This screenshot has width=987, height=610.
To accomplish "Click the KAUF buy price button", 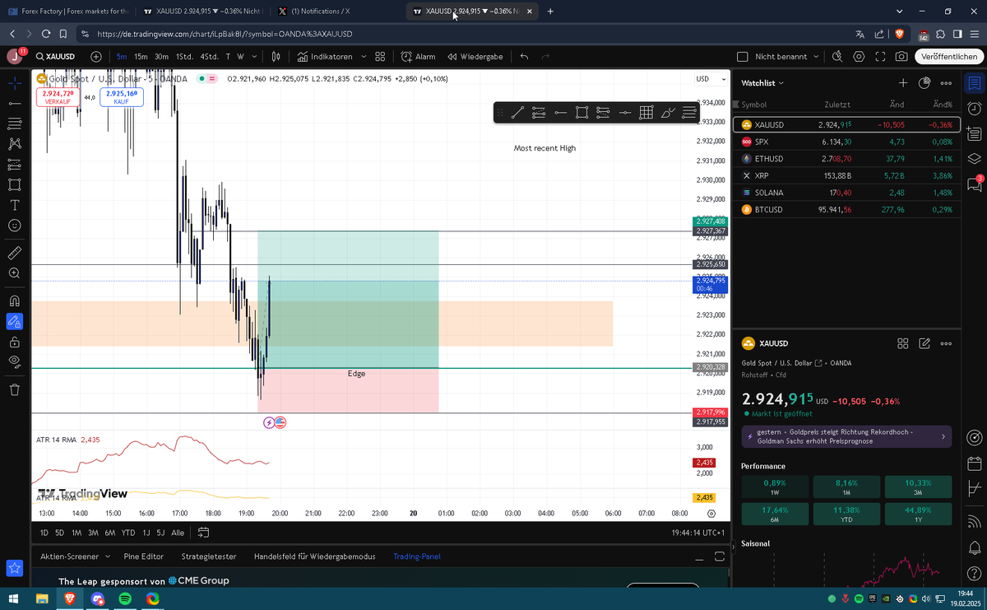I will (122, 97).
